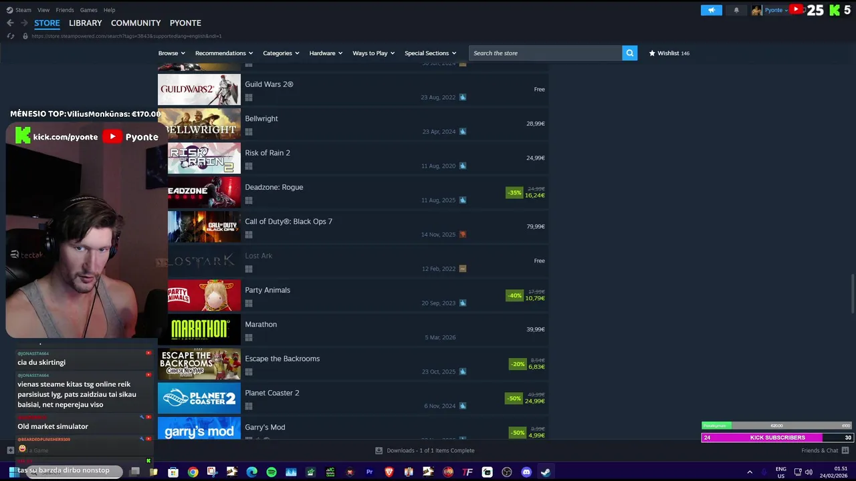The width and height of the screenshot is (856, 481).
Task: Show hidden system tray icons chevron
Action: click(x=750, y=472)
